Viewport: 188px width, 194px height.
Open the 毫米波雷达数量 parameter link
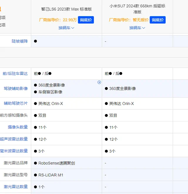pos(14,151)
